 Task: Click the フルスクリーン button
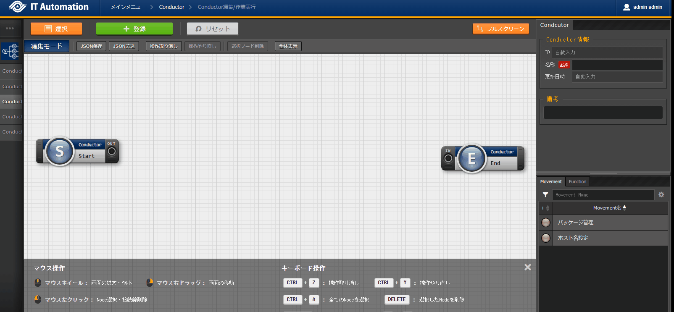(x=500, y=29)
